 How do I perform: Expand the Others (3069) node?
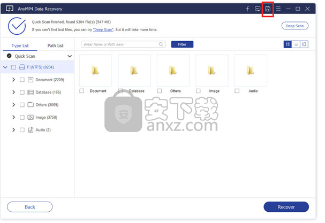13,105
